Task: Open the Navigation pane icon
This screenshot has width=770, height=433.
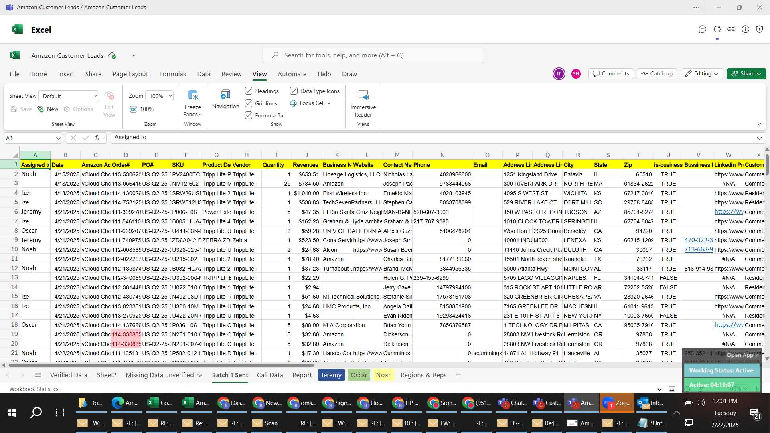Action: coord(225,95)
